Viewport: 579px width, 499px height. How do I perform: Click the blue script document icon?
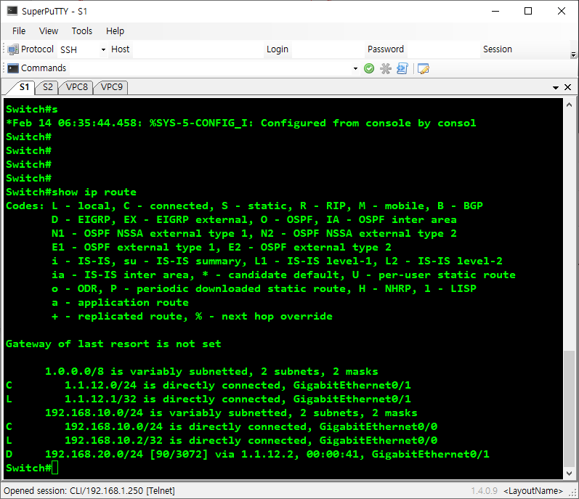point(402,69)
